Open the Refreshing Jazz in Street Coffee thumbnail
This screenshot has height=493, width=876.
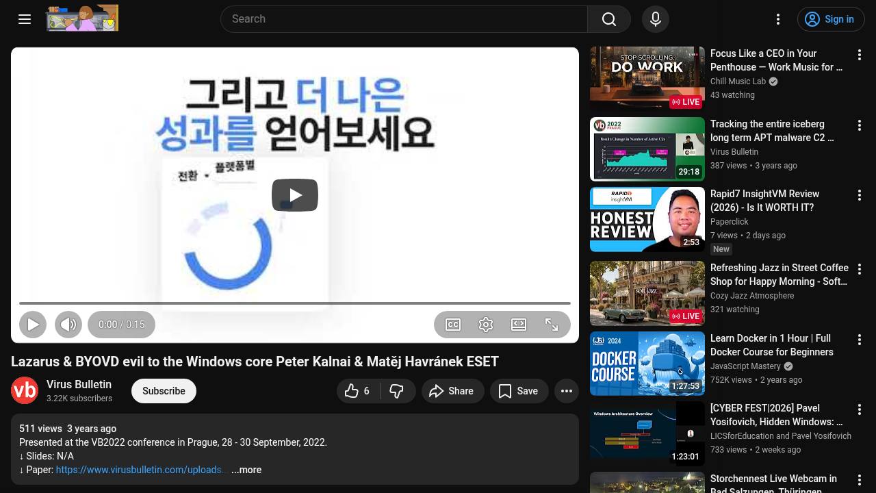click(x=647, y=293)
